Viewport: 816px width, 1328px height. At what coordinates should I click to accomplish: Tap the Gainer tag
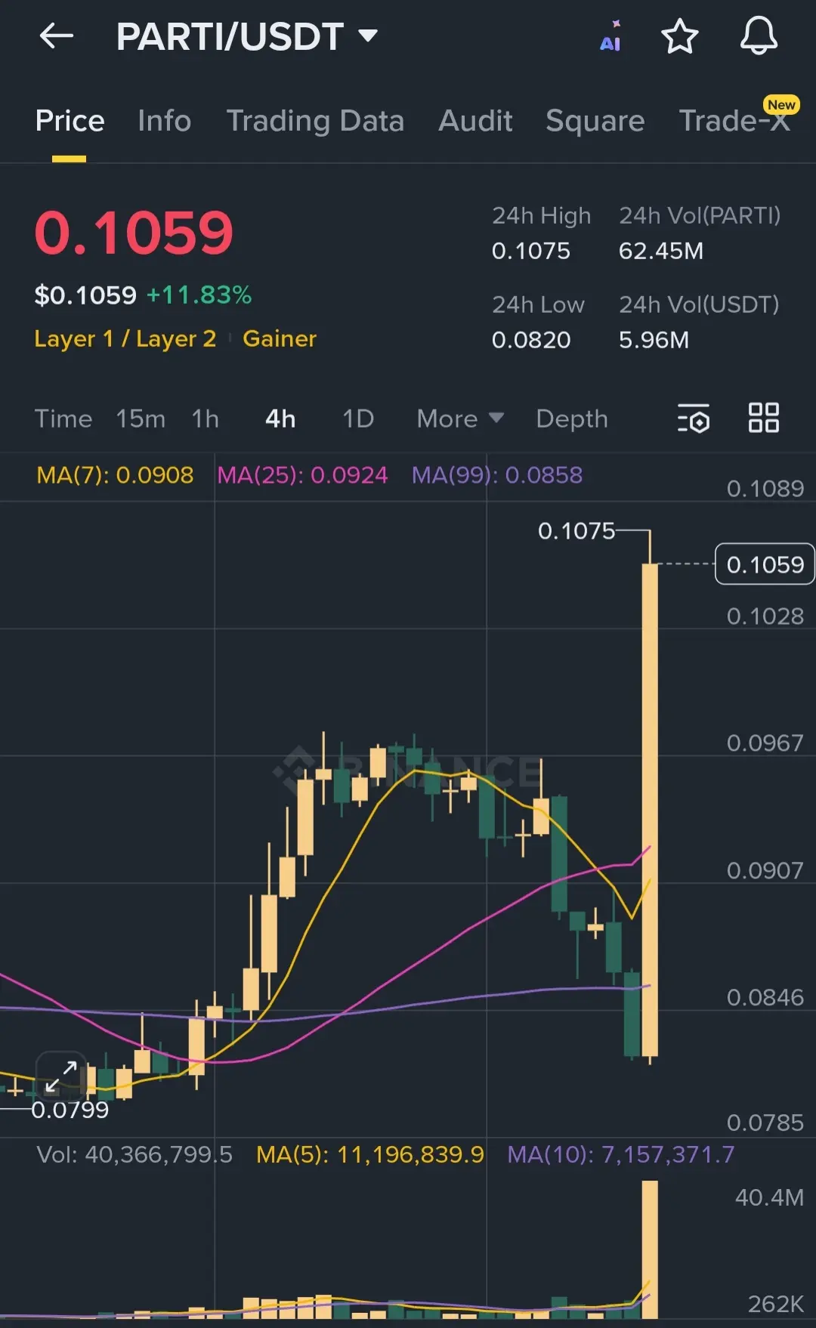pyautogui.click(x=280, y=338)
